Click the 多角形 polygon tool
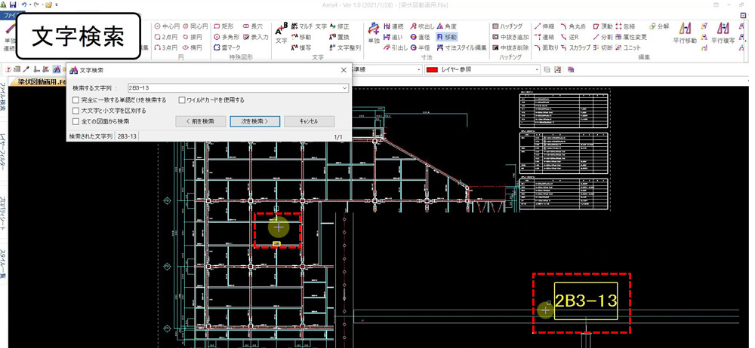Image resolution: width=755 pixels, height=348 pixels. [230, 37]
